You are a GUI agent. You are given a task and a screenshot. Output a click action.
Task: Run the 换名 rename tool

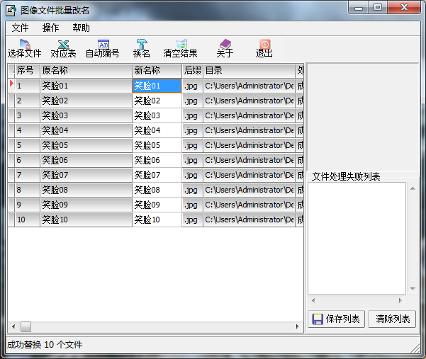click(142, 48)
